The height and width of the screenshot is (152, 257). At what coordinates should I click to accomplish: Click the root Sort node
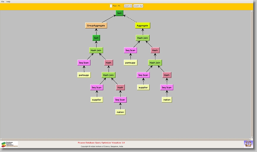click(x=119, y=13)
